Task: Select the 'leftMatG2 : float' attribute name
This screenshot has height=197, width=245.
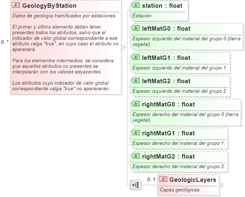Action: click(166, 81)
